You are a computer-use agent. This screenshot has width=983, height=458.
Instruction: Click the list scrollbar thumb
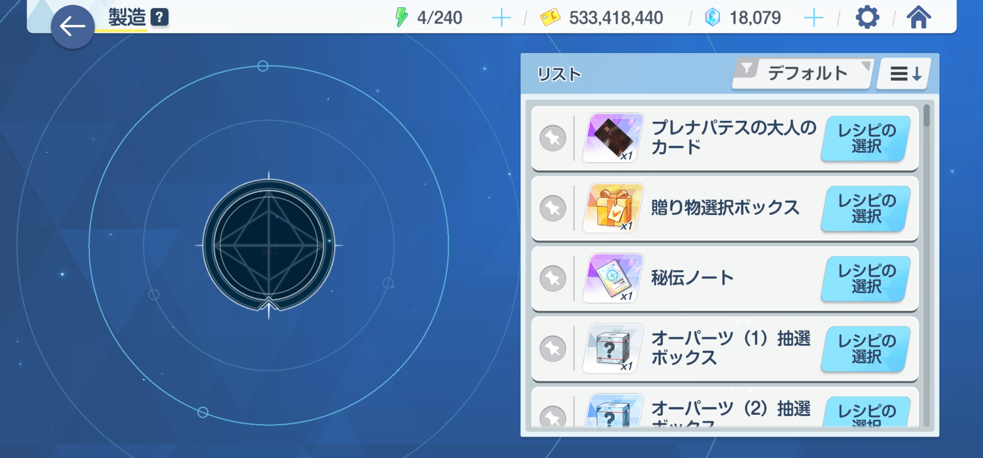(927, 115)
